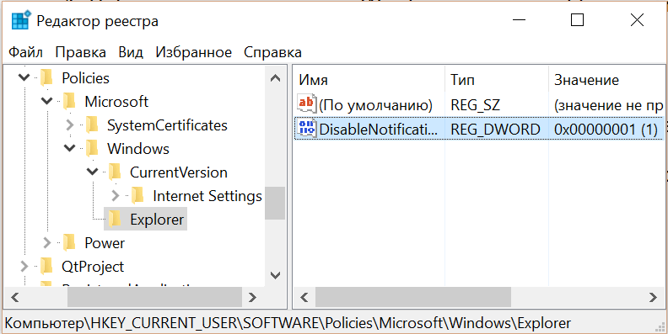Click the Microsoft folder icon
This screenshot has width=668, height=334.
click(69, 102)
